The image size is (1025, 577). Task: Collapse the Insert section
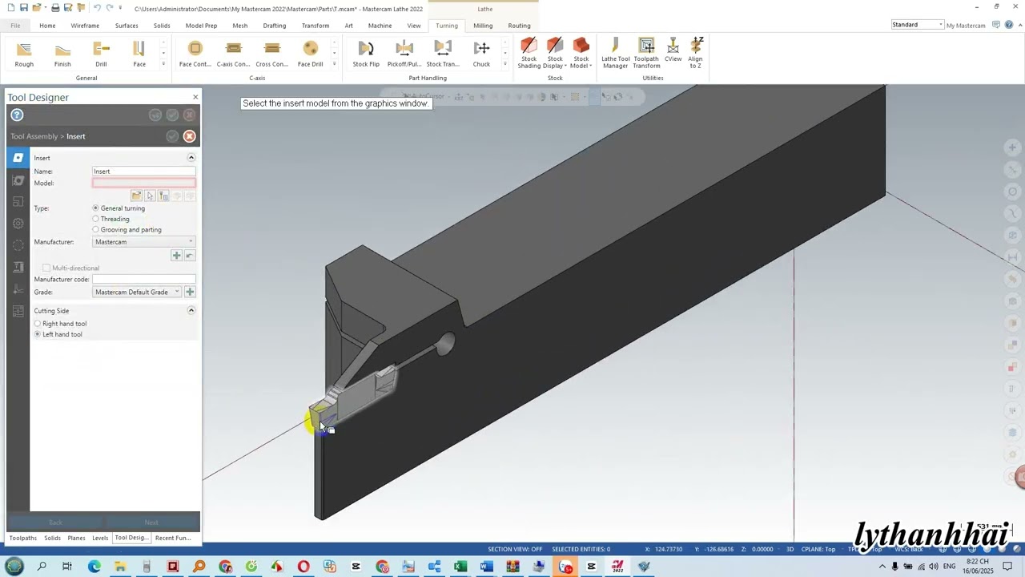click(x=191, y=158)
